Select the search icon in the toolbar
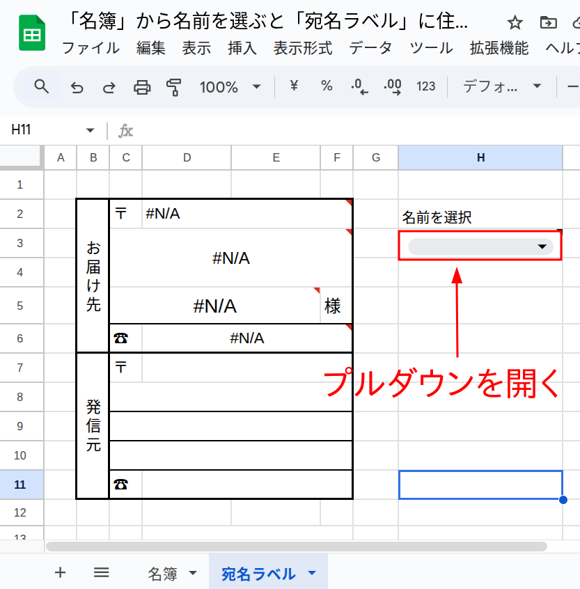Viewport: 580px width, 589px height. 41,87
